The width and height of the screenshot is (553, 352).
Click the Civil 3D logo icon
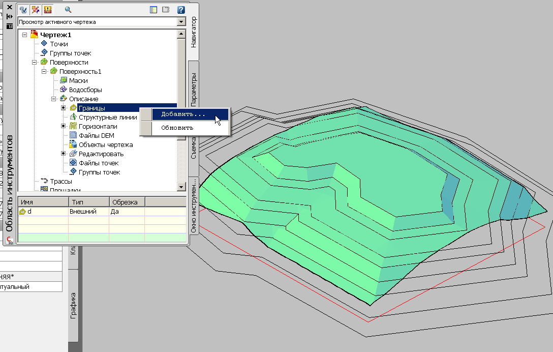[x=10, y=240]
